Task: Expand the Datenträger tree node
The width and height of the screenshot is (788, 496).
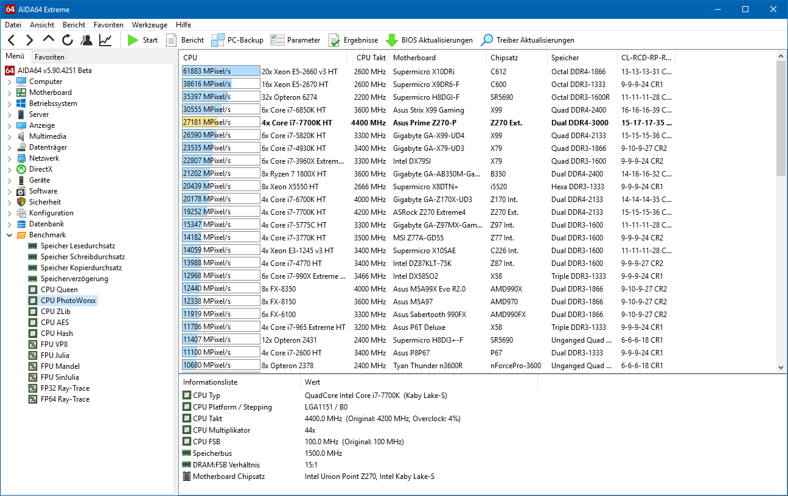Action: [9, 147]
